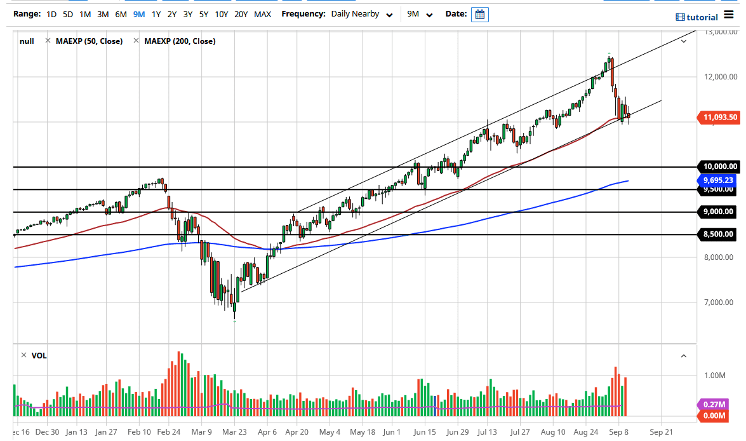Select the 1Y range option
Image resolution: width=746 pixels, height=441 pixels.
pos(156,14)
